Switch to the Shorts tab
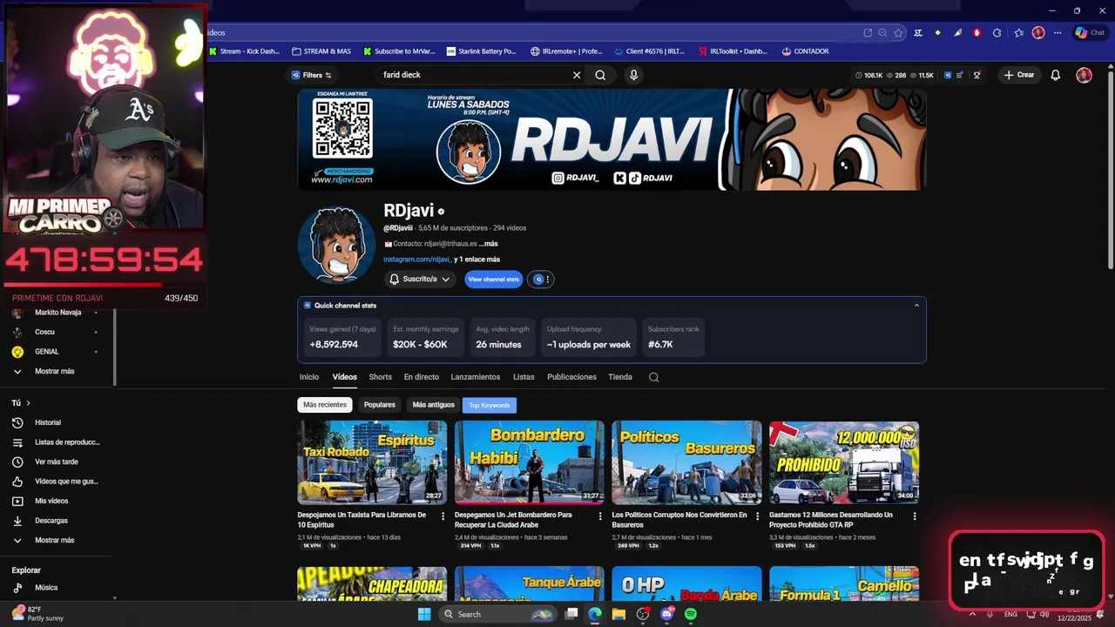This screenshot has height=627, width=1115. (x=381, y=377)
